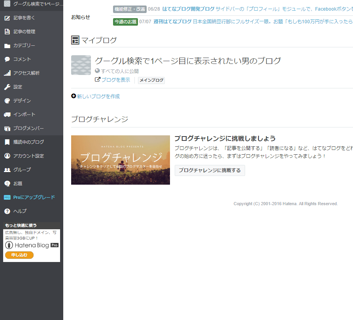The image size is (353, 320).
Task: Click the person icon for アカウント設定
Action: click(7, 156)
